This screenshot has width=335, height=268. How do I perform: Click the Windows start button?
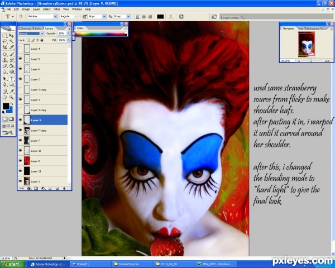(12, 264)
